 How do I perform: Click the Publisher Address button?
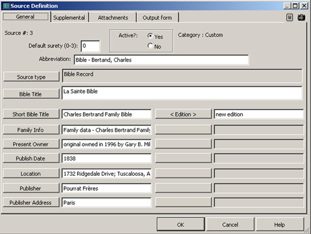(31, 202)
